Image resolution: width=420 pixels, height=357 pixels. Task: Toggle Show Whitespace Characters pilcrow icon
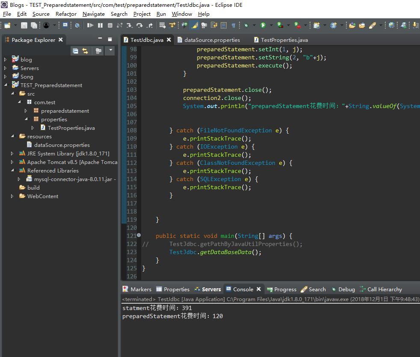(234, 25)
